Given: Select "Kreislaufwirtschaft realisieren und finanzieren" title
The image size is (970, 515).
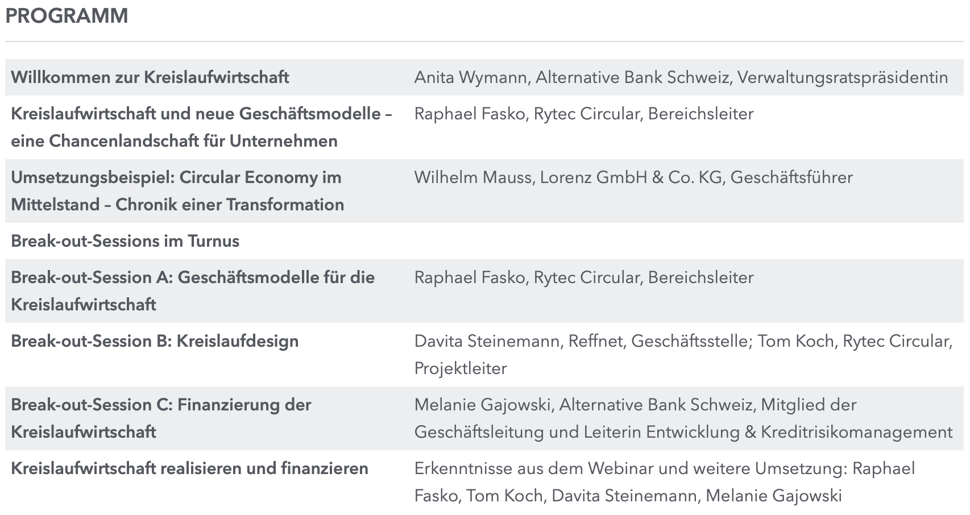Looking at the screenshot, I should (189, 468).
